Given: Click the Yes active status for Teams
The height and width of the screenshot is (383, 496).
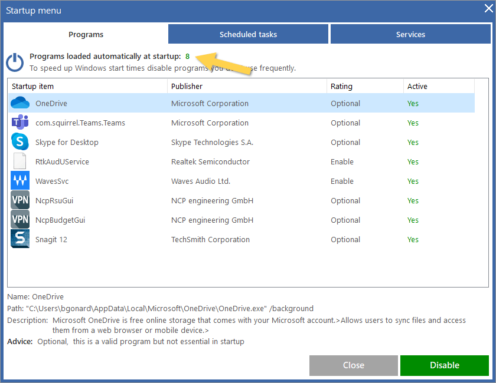Looking at the screenshot, I should 413,123.
